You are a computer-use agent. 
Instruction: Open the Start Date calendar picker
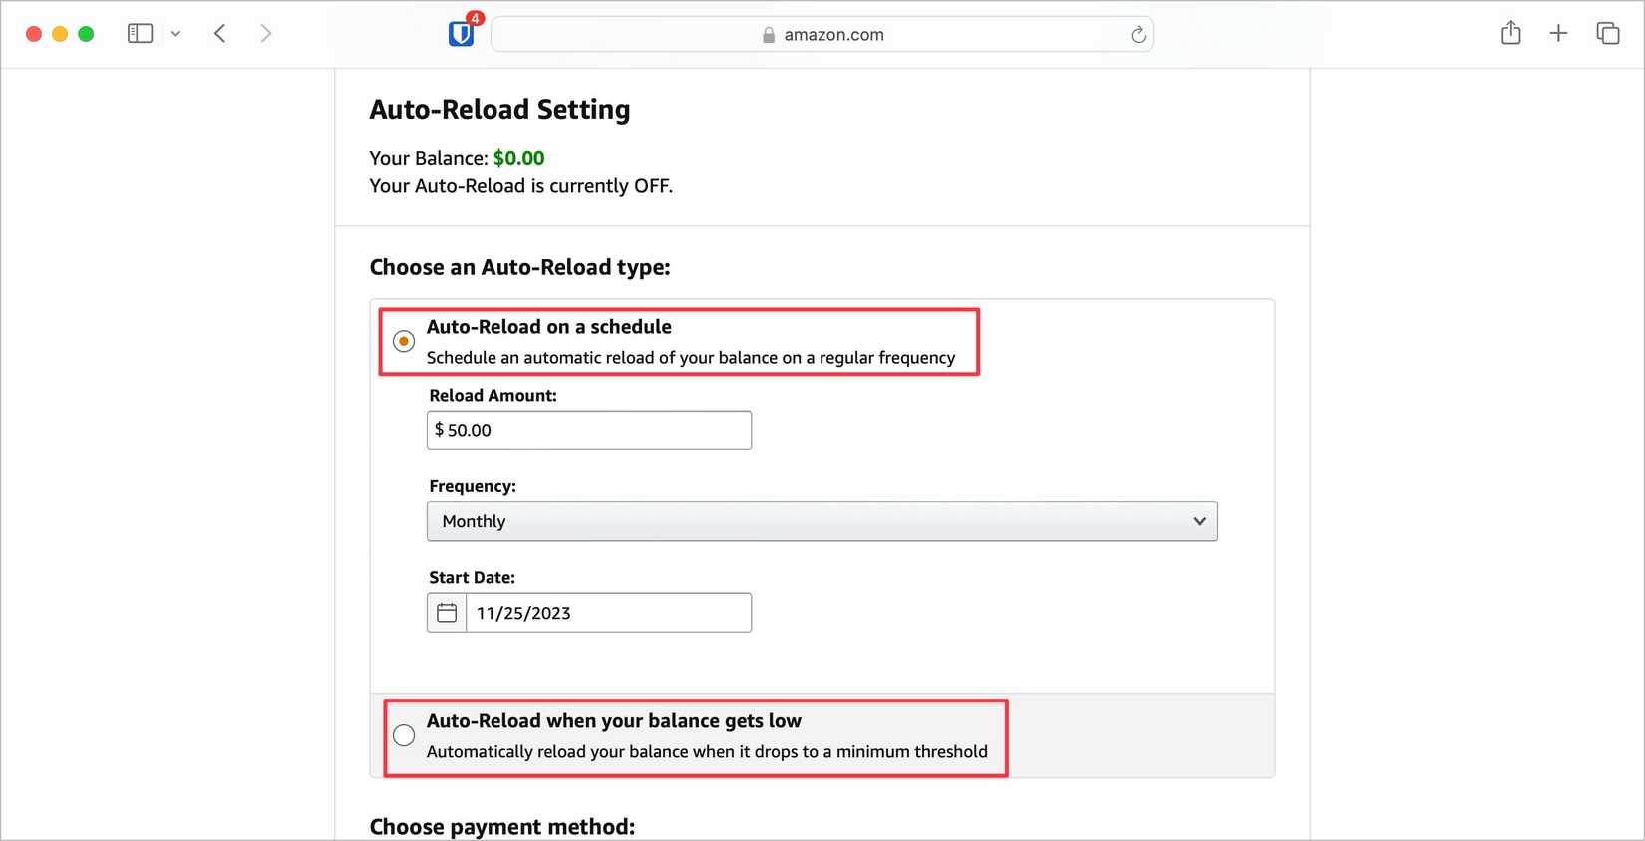pyautogui.click(x=447, y=613)
